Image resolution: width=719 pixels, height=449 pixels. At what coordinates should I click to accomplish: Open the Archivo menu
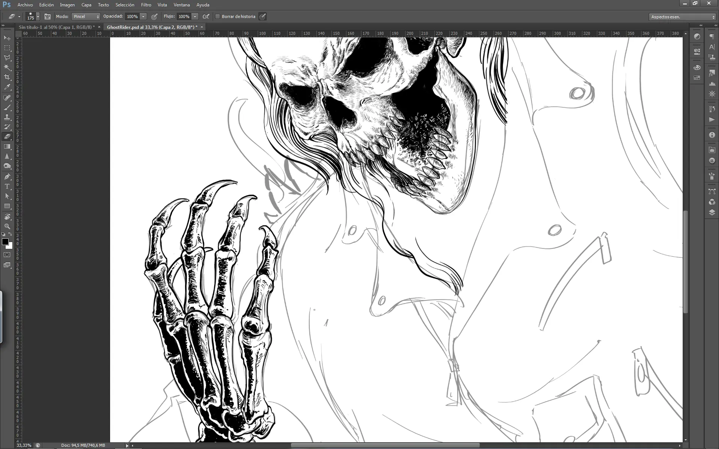click(x=25, y=5)
